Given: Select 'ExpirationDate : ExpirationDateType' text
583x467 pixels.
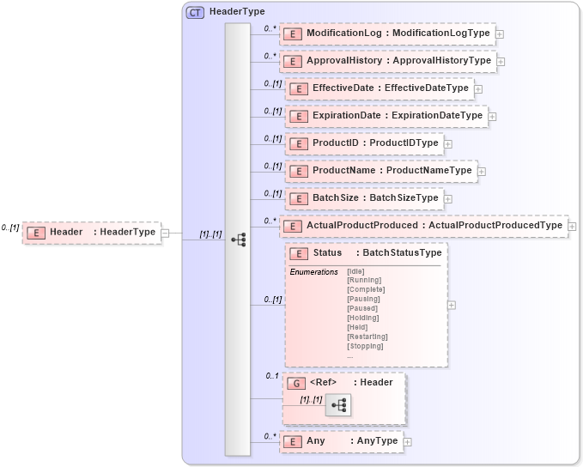Looking at the screenshot, I should pos(398,116).
